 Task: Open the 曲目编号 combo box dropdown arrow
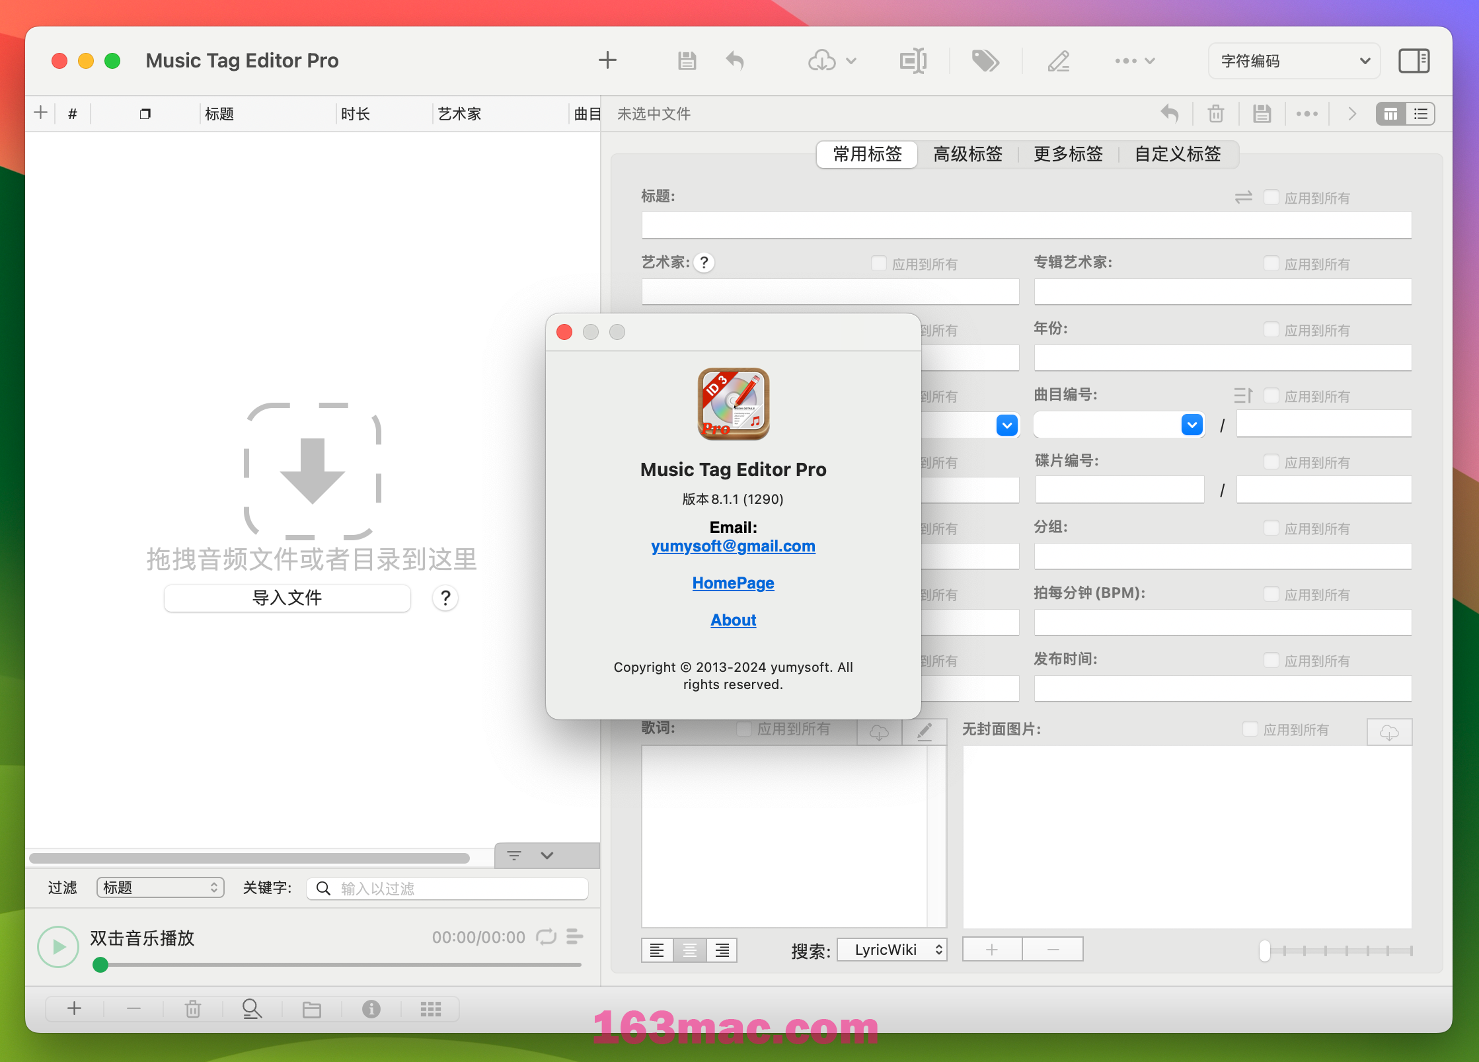(x=1192, y=425)
